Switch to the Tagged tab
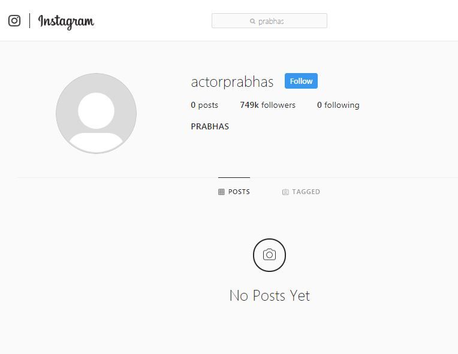 coord(301,192)
